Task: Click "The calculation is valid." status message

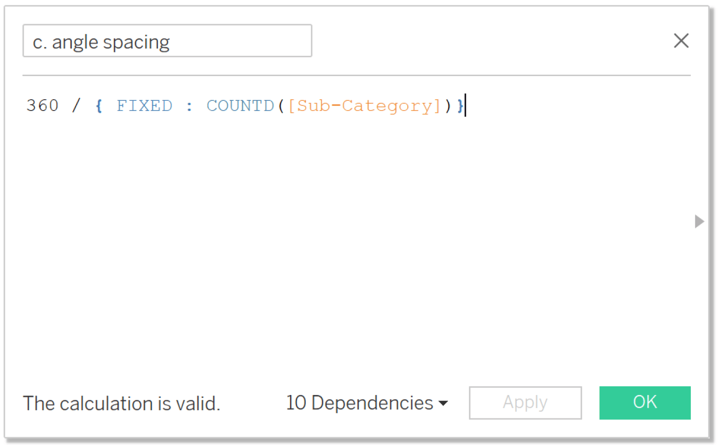Action: (x=122, y=403)
